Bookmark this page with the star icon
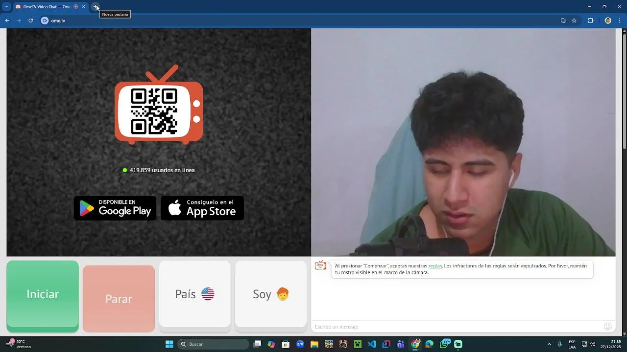The height and width of the screenshot is (352, 627). (574, 21)
